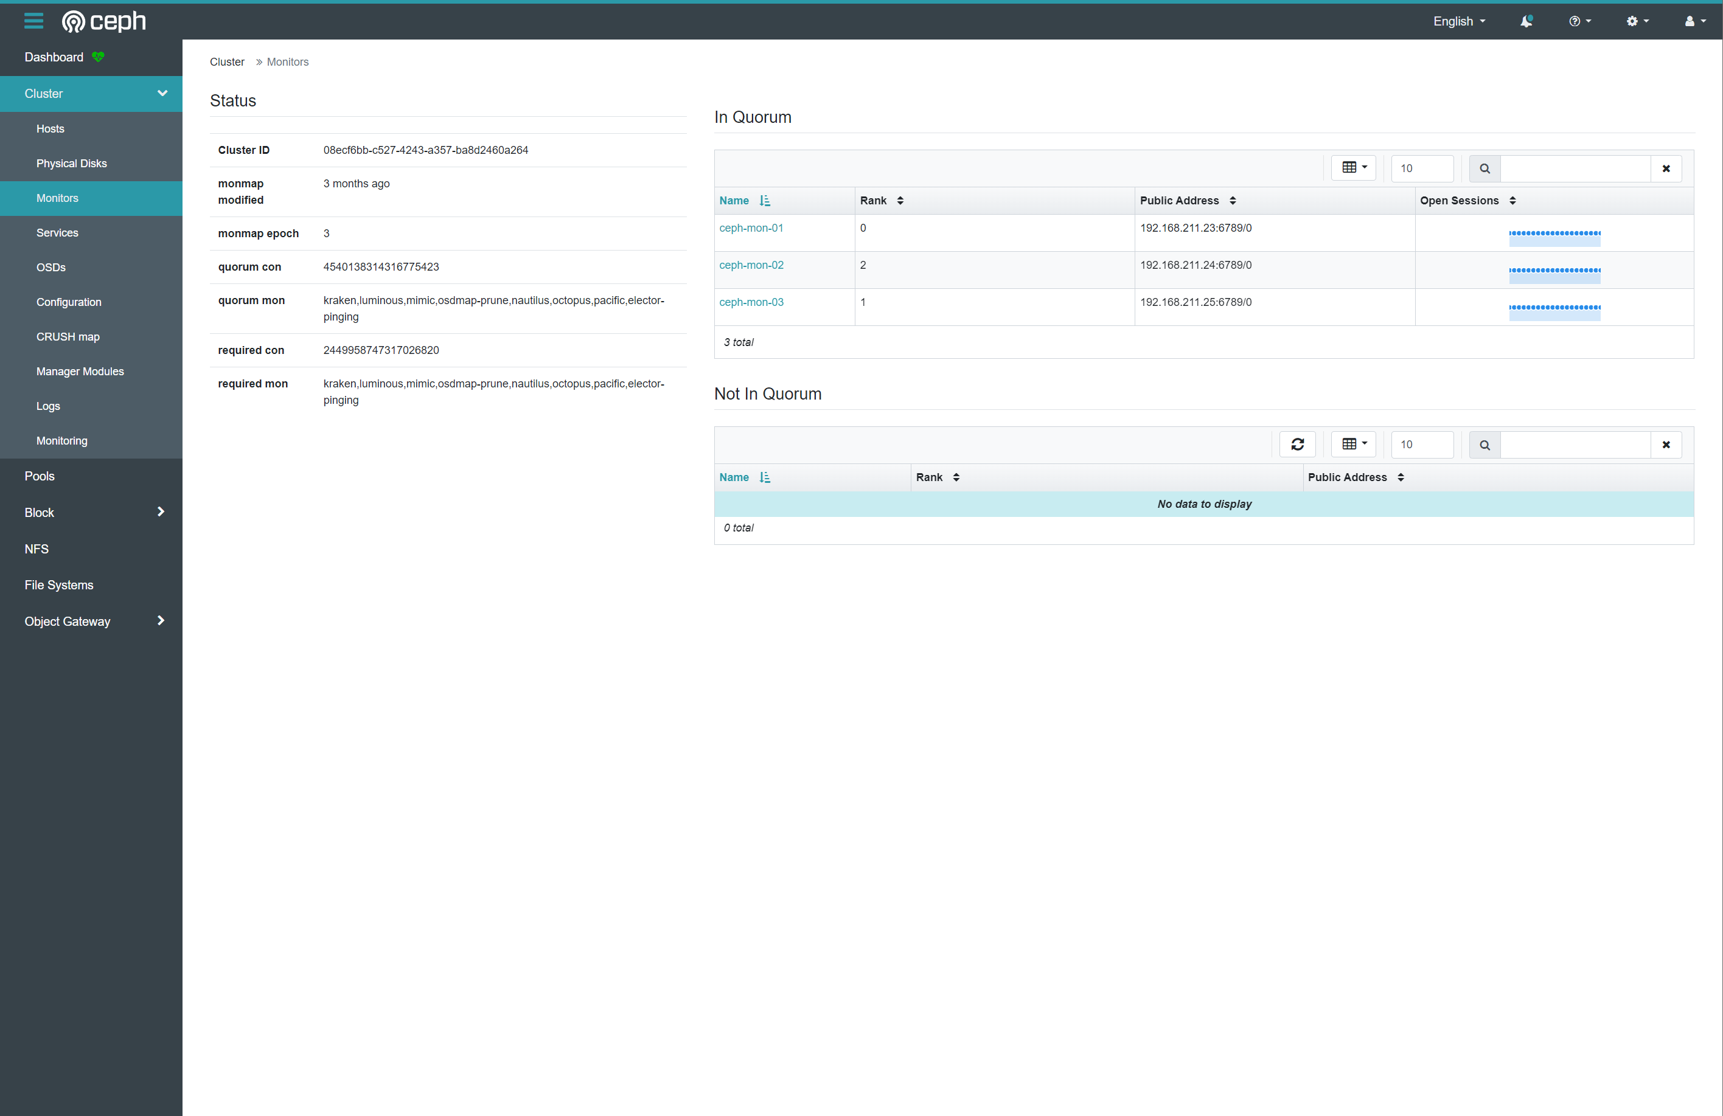Viewport: 1723px width, 1116px height.
Task: Open the help question-mark menu
Action: (1579, 21)
